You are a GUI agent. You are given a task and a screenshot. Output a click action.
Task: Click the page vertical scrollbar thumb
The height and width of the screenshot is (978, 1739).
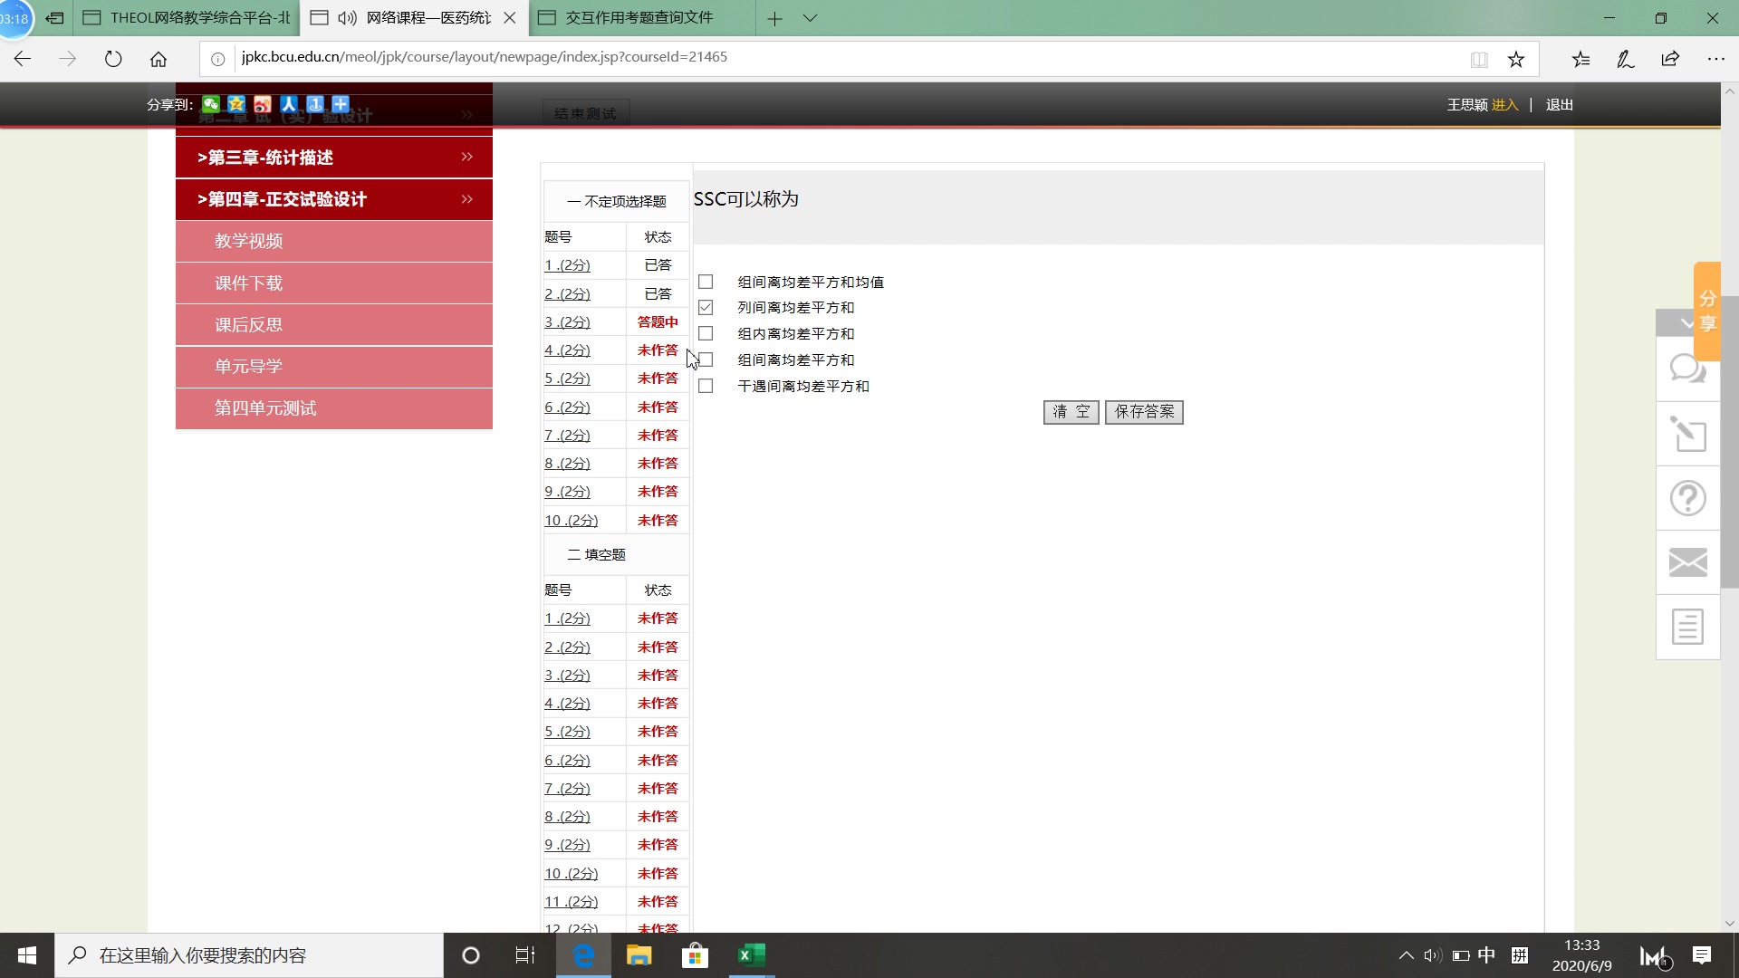[x=1730, y=442]
